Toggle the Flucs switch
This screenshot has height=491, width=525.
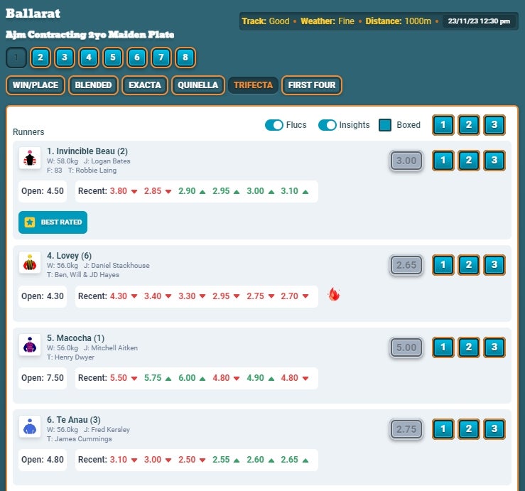pos(274,125)
